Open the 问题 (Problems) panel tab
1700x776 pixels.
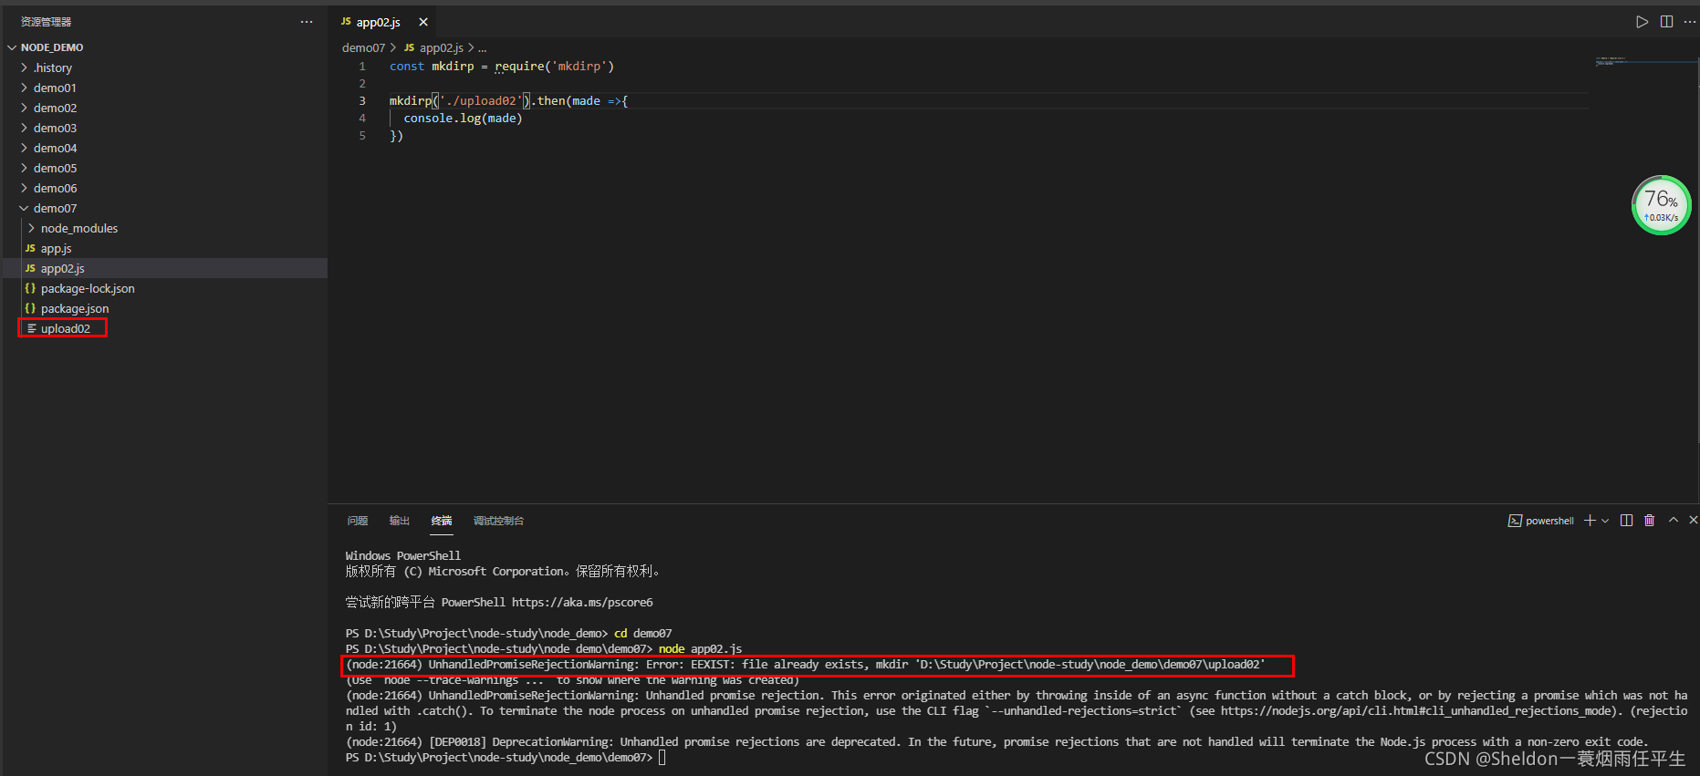point(358,521)
